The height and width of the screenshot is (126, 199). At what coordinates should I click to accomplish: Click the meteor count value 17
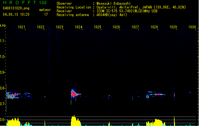click(x=46, y=14)
